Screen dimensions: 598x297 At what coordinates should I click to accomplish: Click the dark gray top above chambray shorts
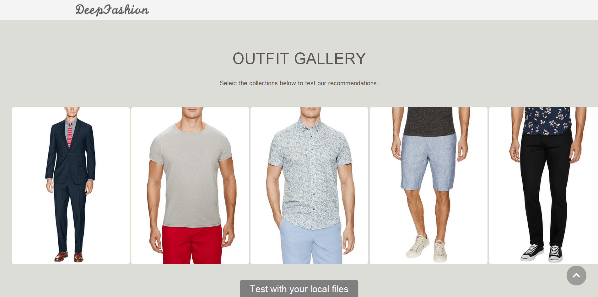click(x=429, y=121)
